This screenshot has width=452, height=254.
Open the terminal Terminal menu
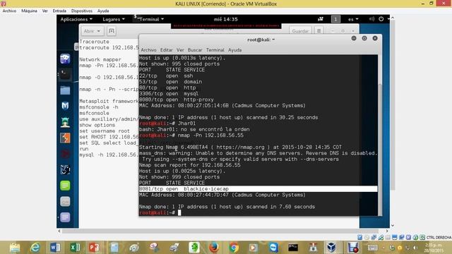pos(215,50)
